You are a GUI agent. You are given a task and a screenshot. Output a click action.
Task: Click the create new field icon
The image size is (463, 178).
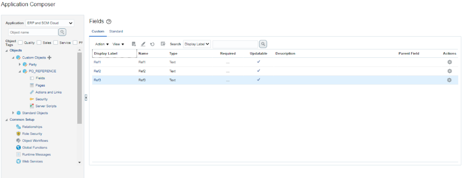[x=134, y=44]
